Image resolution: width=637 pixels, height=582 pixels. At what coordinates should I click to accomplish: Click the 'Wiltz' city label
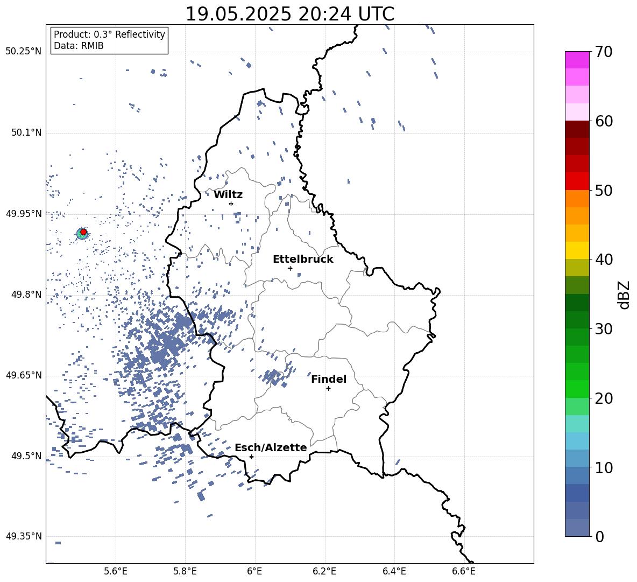point(228,195)
